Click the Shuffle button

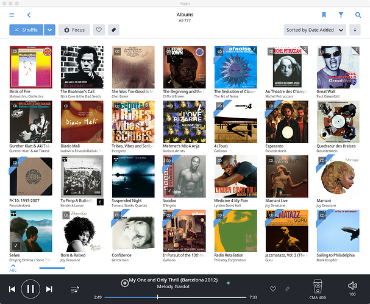(26, 30)
